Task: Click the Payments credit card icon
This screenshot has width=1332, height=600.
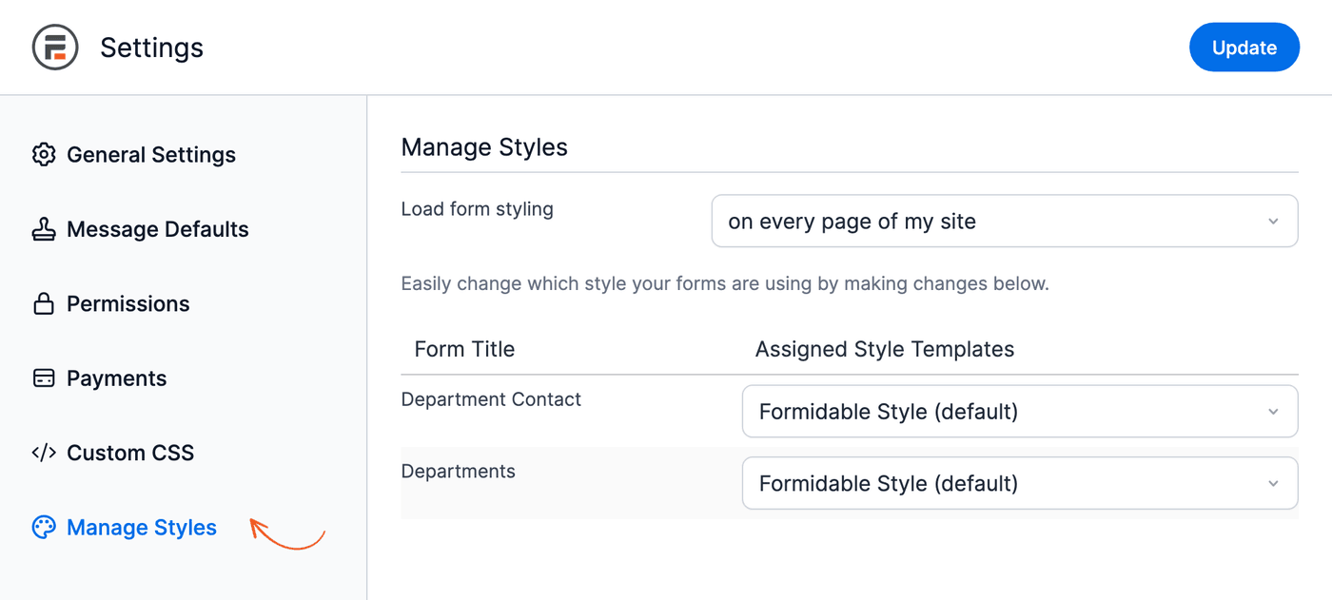Action: (x=44, y=377)
